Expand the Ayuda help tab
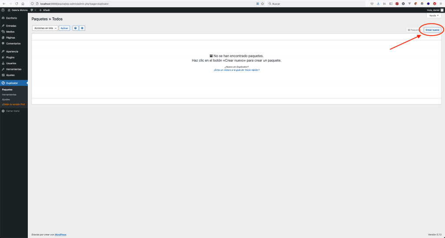This screenshot has width=445, height=238. [x=434, y=16]
